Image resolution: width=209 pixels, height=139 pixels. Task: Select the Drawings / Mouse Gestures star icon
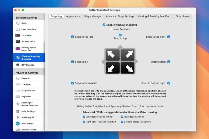tap(18, 104)
